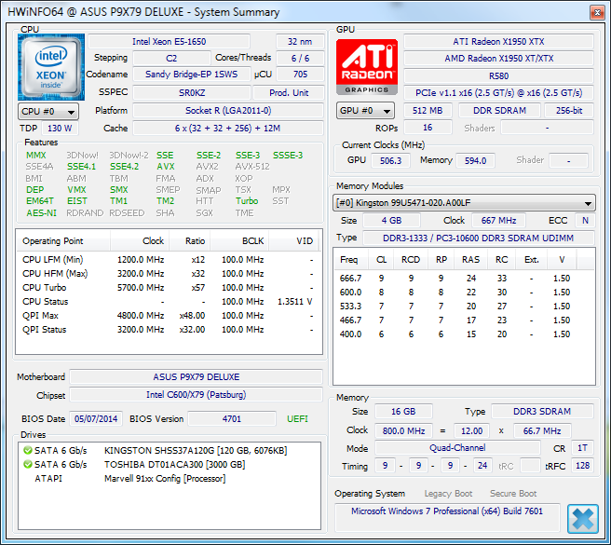Click the RAS column header
This screenshot has width=611, height=545.
pyautogui.click(x=470, y=260)
